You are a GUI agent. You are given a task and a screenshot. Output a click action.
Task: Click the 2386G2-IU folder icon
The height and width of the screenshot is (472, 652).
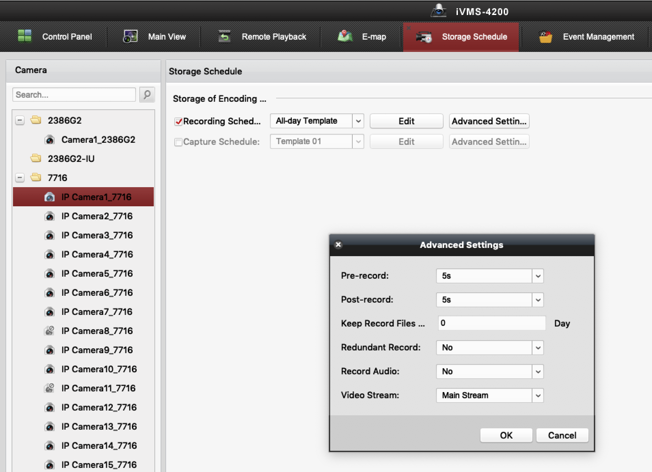click(x=36, y=158)
